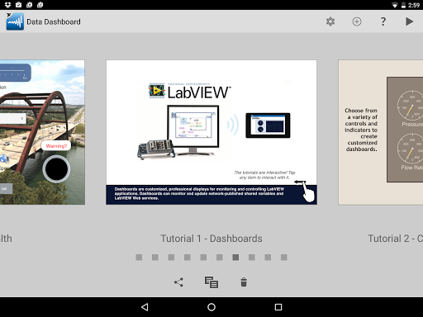Viewport: 423px width, 317px height.
Task: Tap the Tutorial 1 - Dashboards title
Action: (x=211, y=239)
